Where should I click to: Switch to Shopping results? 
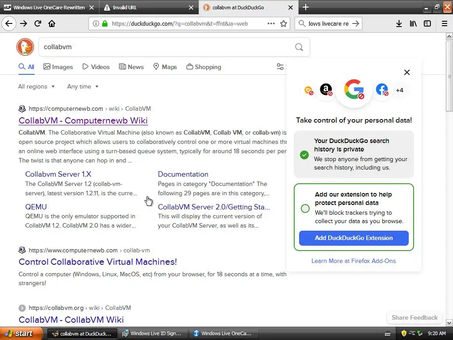[203, 67]
